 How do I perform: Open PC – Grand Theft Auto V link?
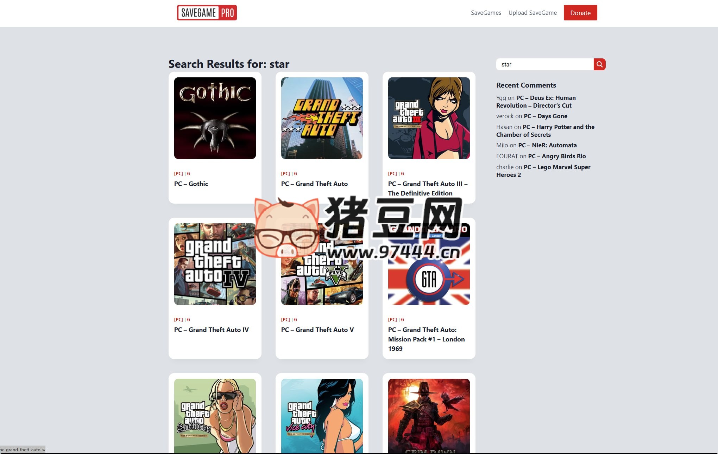pos(317,330)
